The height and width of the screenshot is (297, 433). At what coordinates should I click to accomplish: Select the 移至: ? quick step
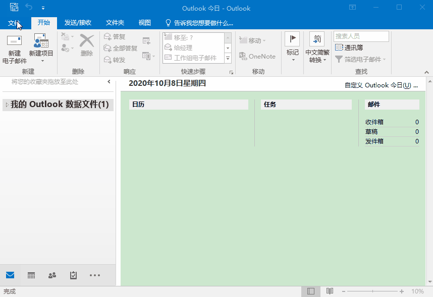[193, 37]
